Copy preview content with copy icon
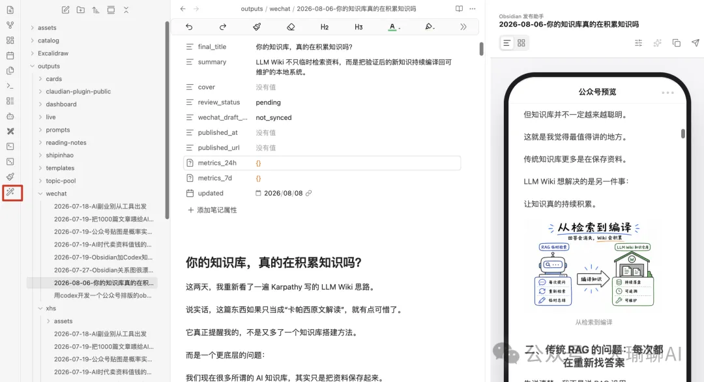The width and height of the screenshot is (704, 382). [x=676, y=43]
